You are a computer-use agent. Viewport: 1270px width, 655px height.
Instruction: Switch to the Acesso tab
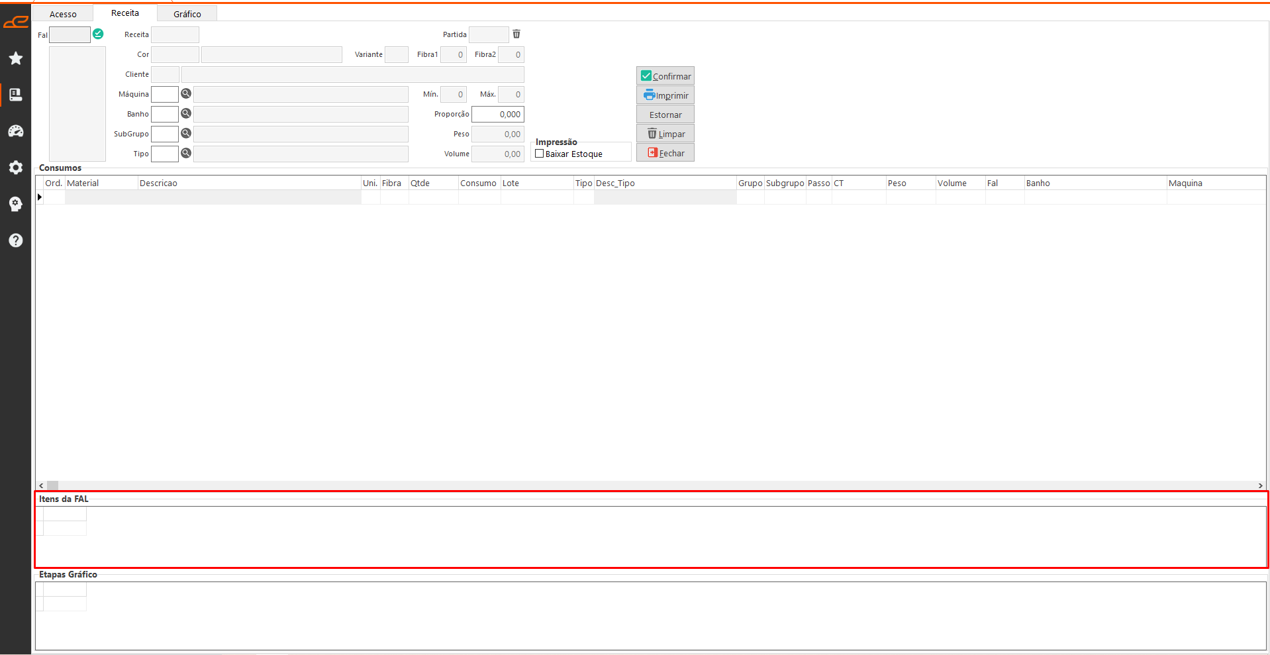[63, 14]
